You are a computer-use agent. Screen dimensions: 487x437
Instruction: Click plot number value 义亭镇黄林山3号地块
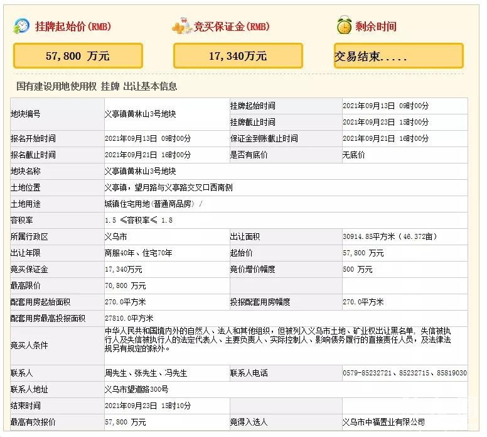140,114
